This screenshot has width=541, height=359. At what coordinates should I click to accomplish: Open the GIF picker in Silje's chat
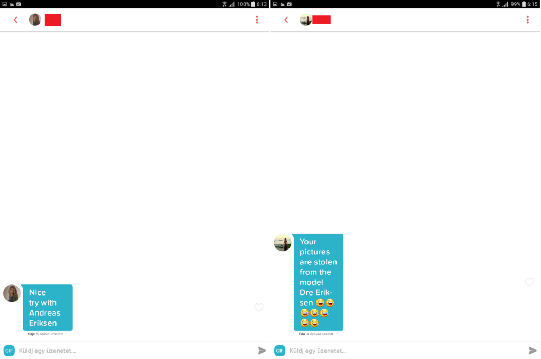[9, 351]
